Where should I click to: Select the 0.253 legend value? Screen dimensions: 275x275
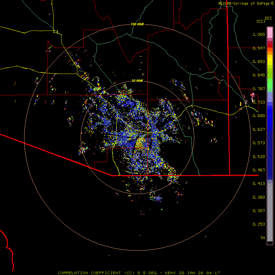pyautogui.click(x=259, y=224)
